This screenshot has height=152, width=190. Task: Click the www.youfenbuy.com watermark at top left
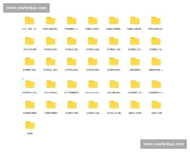click(26, 8)
